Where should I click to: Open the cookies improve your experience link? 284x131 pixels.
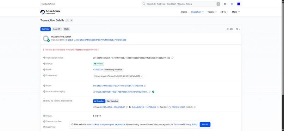pos(106,125)
